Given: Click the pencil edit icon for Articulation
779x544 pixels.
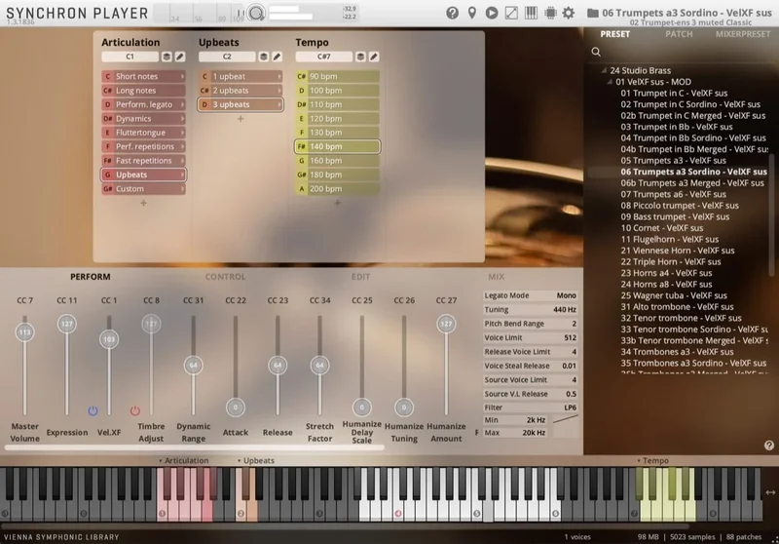Looking at the screenshot, I should (x=180, y=57).
